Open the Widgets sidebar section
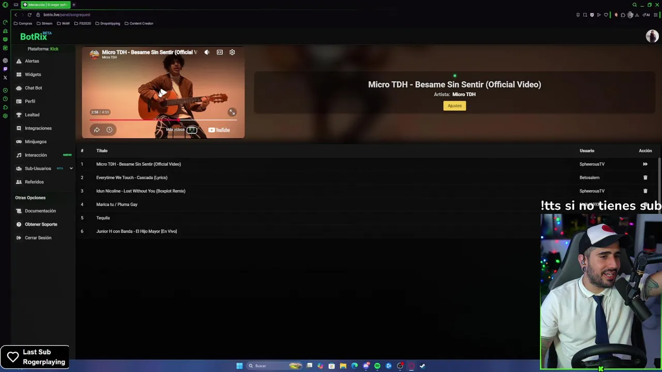This screenshot has height=372, width=662. [x=33, y=74]
